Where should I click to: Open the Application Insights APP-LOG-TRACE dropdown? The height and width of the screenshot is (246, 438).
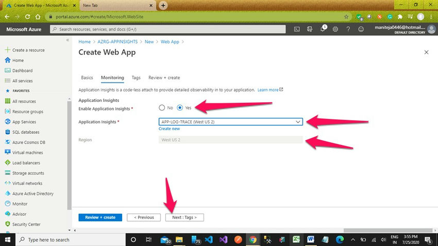(x=231, y=122)
